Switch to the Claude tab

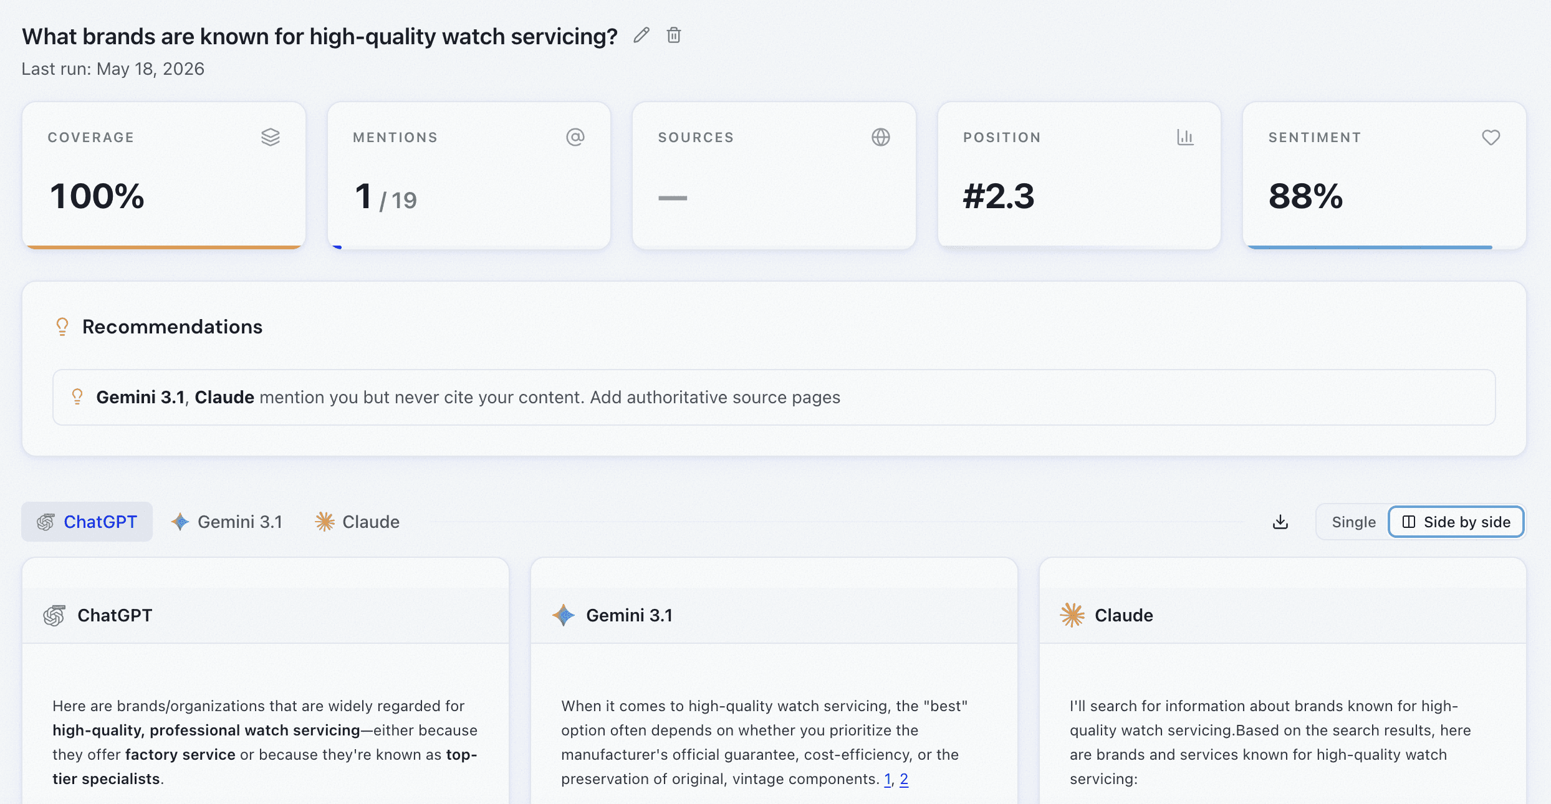(357, 522)
